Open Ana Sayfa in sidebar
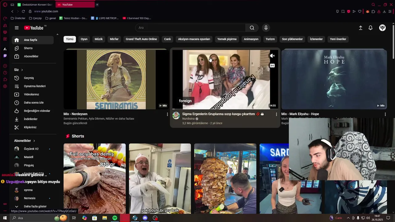This screenshot has height=222, width=395. pos(33,40)
